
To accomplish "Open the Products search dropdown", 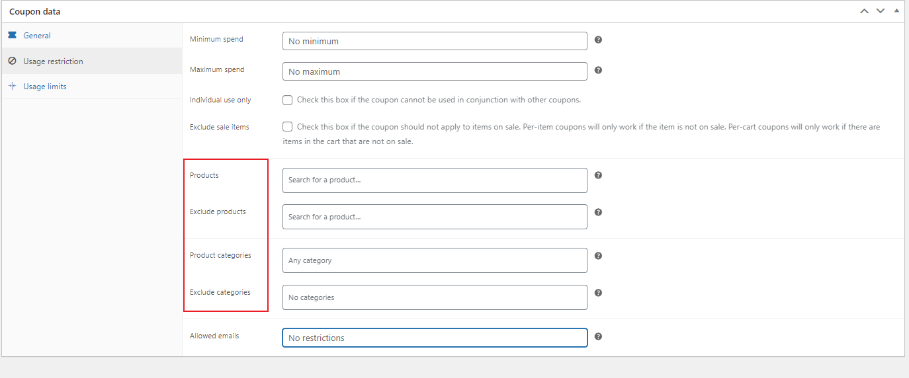I will tap(435, 180).
